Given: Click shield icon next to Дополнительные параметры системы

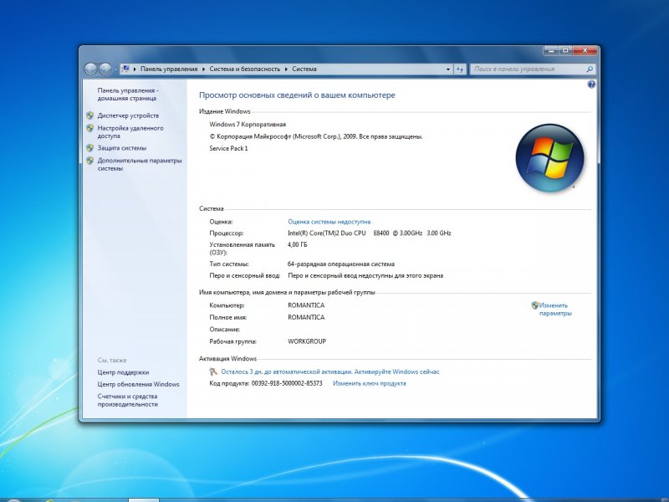Looking at the screenshot, I should [x=89, y=161].
